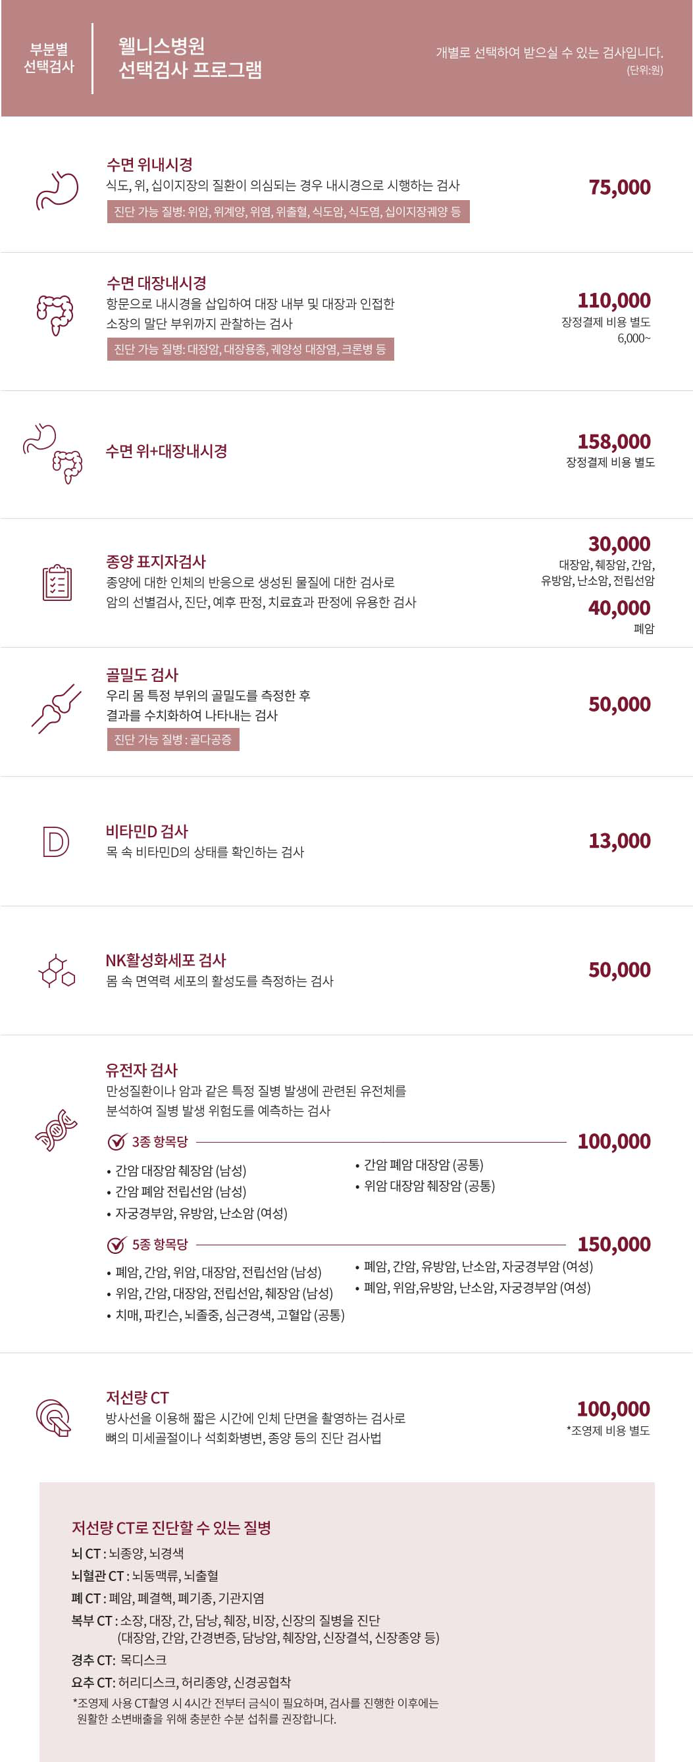Select the 부분별 선택검사 header label

(x=49, y=58)
